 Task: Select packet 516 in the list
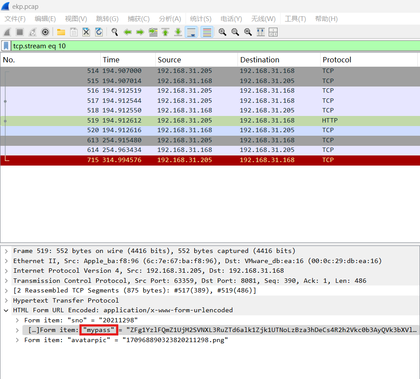pos(210,90)
